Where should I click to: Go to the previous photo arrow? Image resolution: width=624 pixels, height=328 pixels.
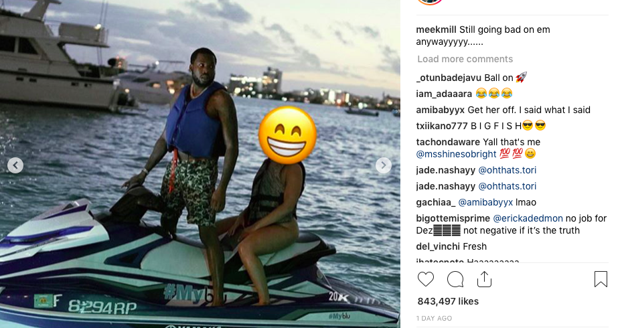[15, 165]
